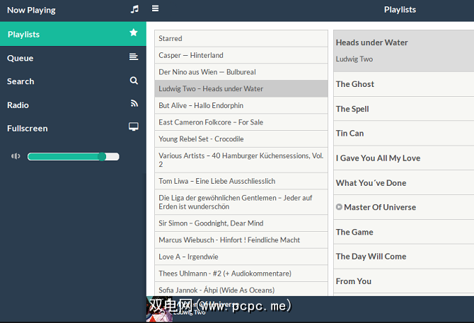The height and width of the screenshot is (323, 474).
Task: Open Young Rebel Set - Crocodile playlist
Action: click(x=241, y=139)
